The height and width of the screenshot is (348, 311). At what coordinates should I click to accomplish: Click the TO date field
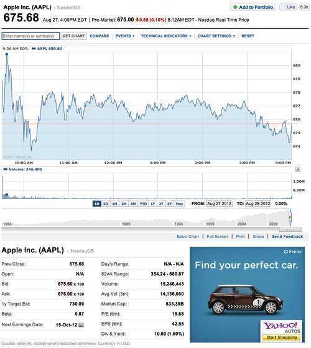pyautogui.click(x=258, y=204)
